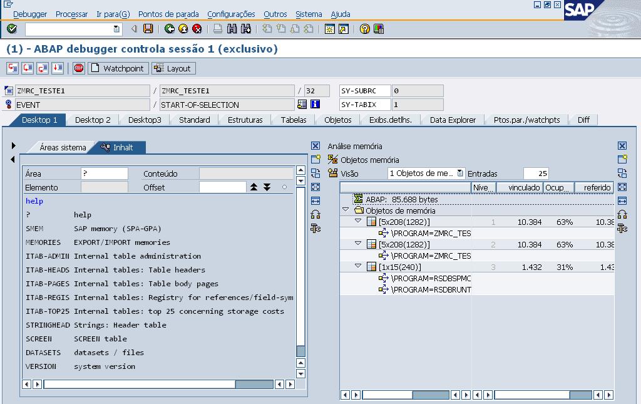Close the memory analysis tool with X icon
Viewport: 641px width, 404px height.
click(622, 146)
